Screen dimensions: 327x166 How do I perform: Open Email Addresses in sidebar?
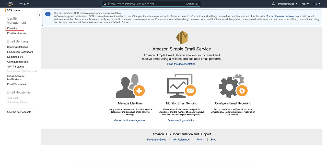(x=17, y=33)
